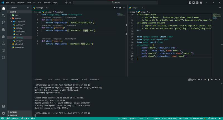Toggle the secondary side bar layout icon
Viewport: 223px width, 120px height.
[x=197, y=3]
